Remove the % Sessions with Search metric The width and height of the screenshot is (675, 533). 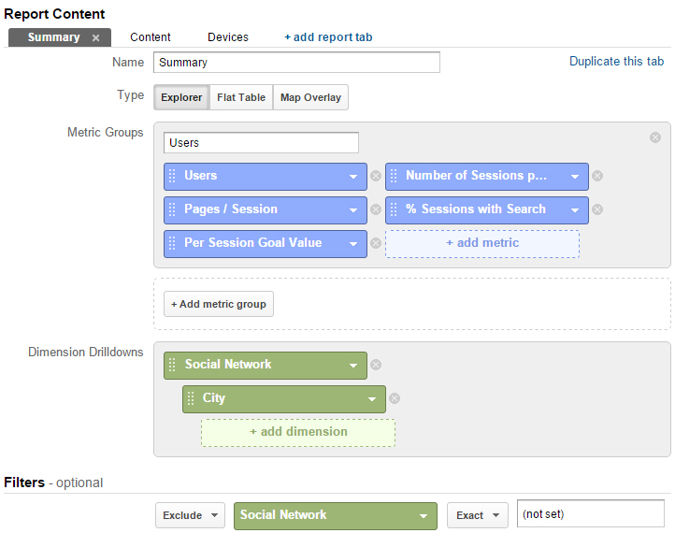click(597, 209)
